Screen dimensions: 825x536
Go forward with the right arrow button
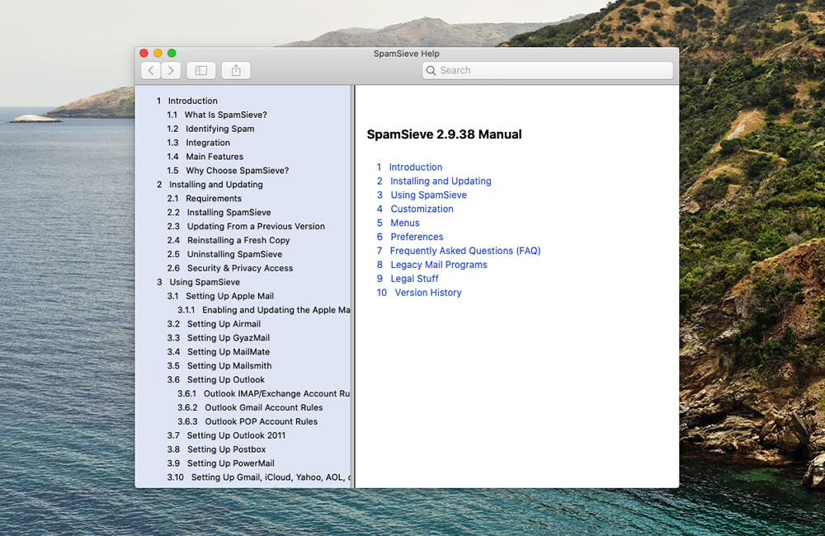point(171,70)
